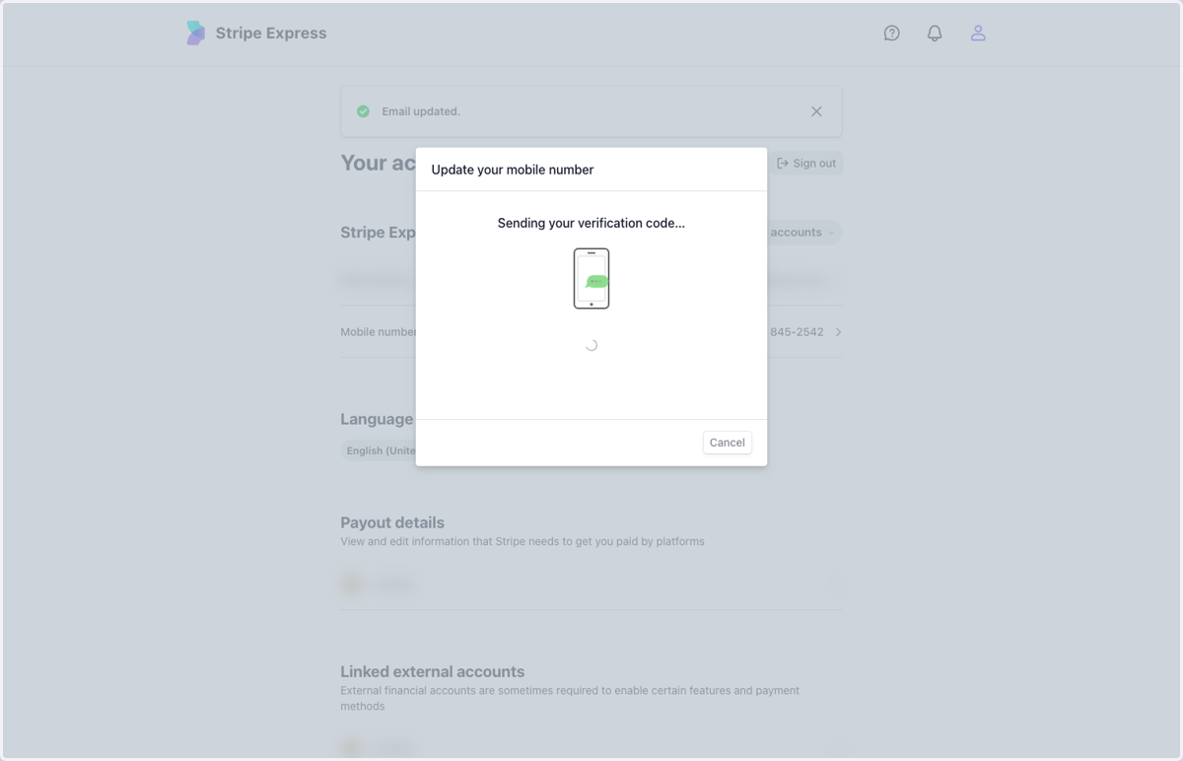Click the Language section heading
The image size is (1183, 761).
click(x=377, y=419)
